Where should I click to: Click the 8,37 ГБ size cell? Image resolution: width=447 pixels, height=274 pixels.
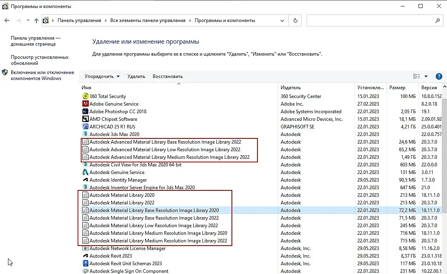[x=408, y=256]
